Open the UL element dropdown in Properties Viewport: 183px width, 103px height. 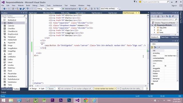click(x=178, y=44)
